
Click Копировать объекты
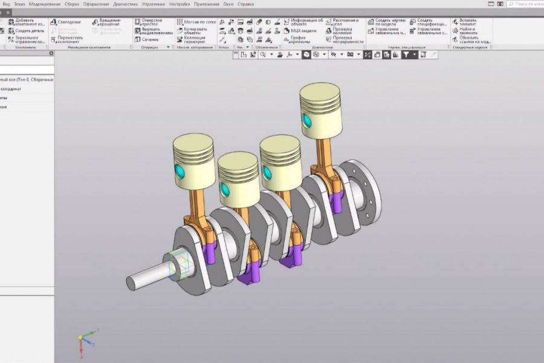click(x=192, y=31)
